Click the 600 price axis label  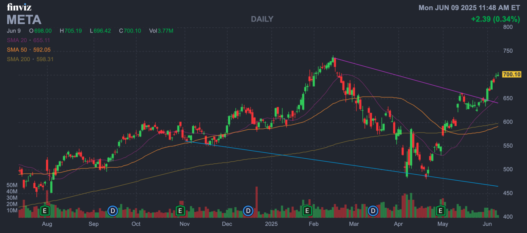coord(508,122)
